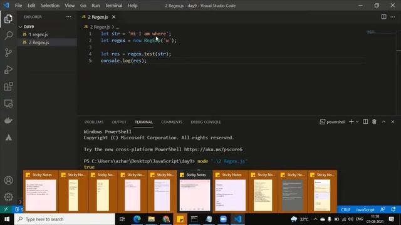The height and width of the screenshot is (225, 401).
Task: Open the Edit menu
Action: [31, 6]
